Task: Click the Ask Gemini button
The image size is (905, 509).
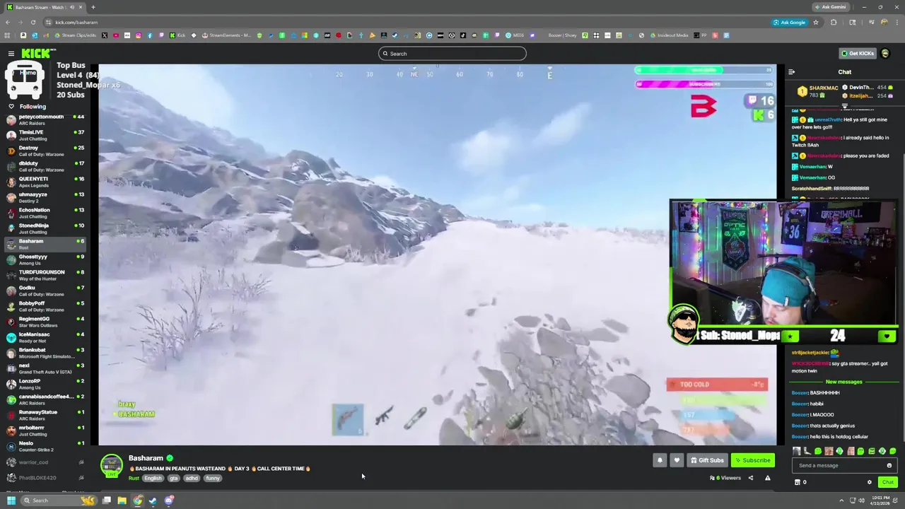Action: click(831, 7)
